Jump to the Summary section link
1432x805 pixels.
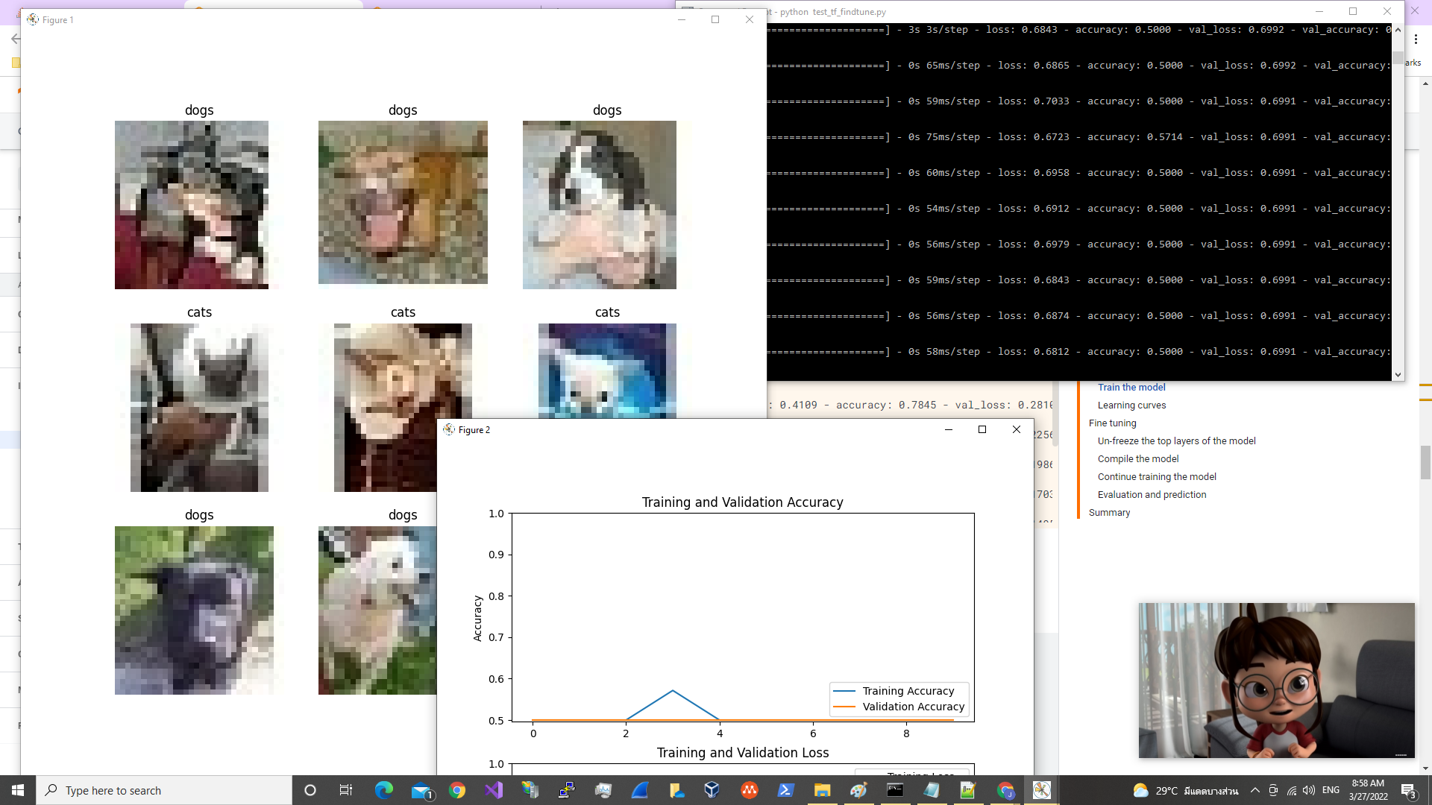click(1109, 512)
